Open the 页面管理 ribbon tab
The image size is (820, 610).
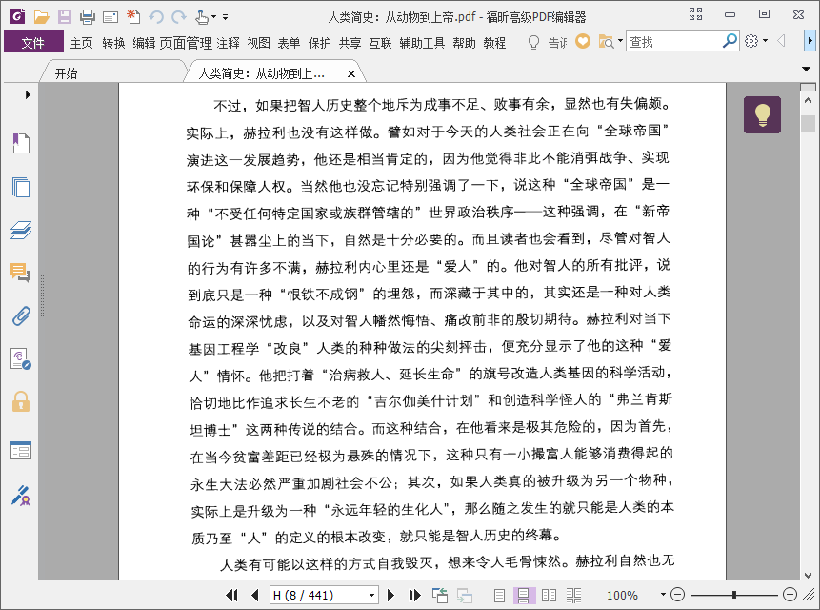coord(186,42)
